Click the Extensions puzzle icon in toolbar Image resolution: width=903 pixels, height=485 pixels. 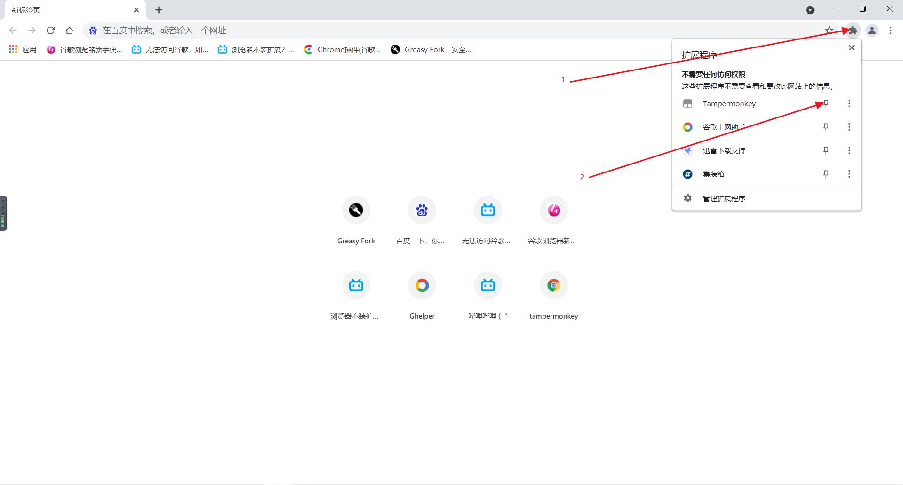[853, 31]
